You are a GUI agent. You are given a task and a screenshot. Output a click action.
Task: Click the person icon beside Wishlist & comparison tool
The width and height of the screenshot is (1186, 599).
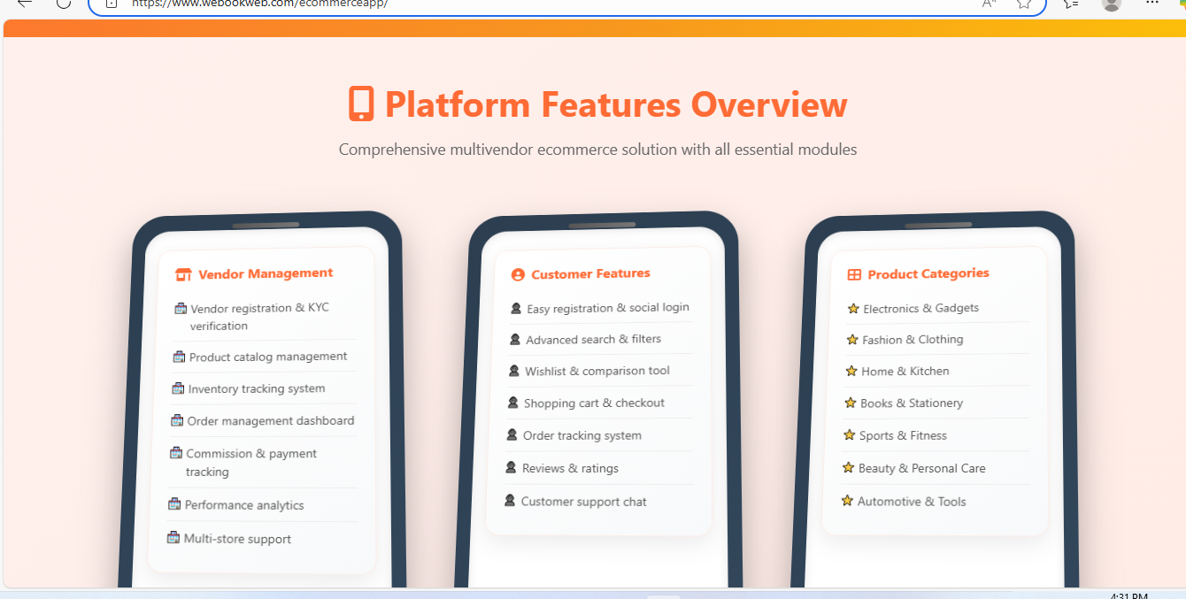(513, 371)
